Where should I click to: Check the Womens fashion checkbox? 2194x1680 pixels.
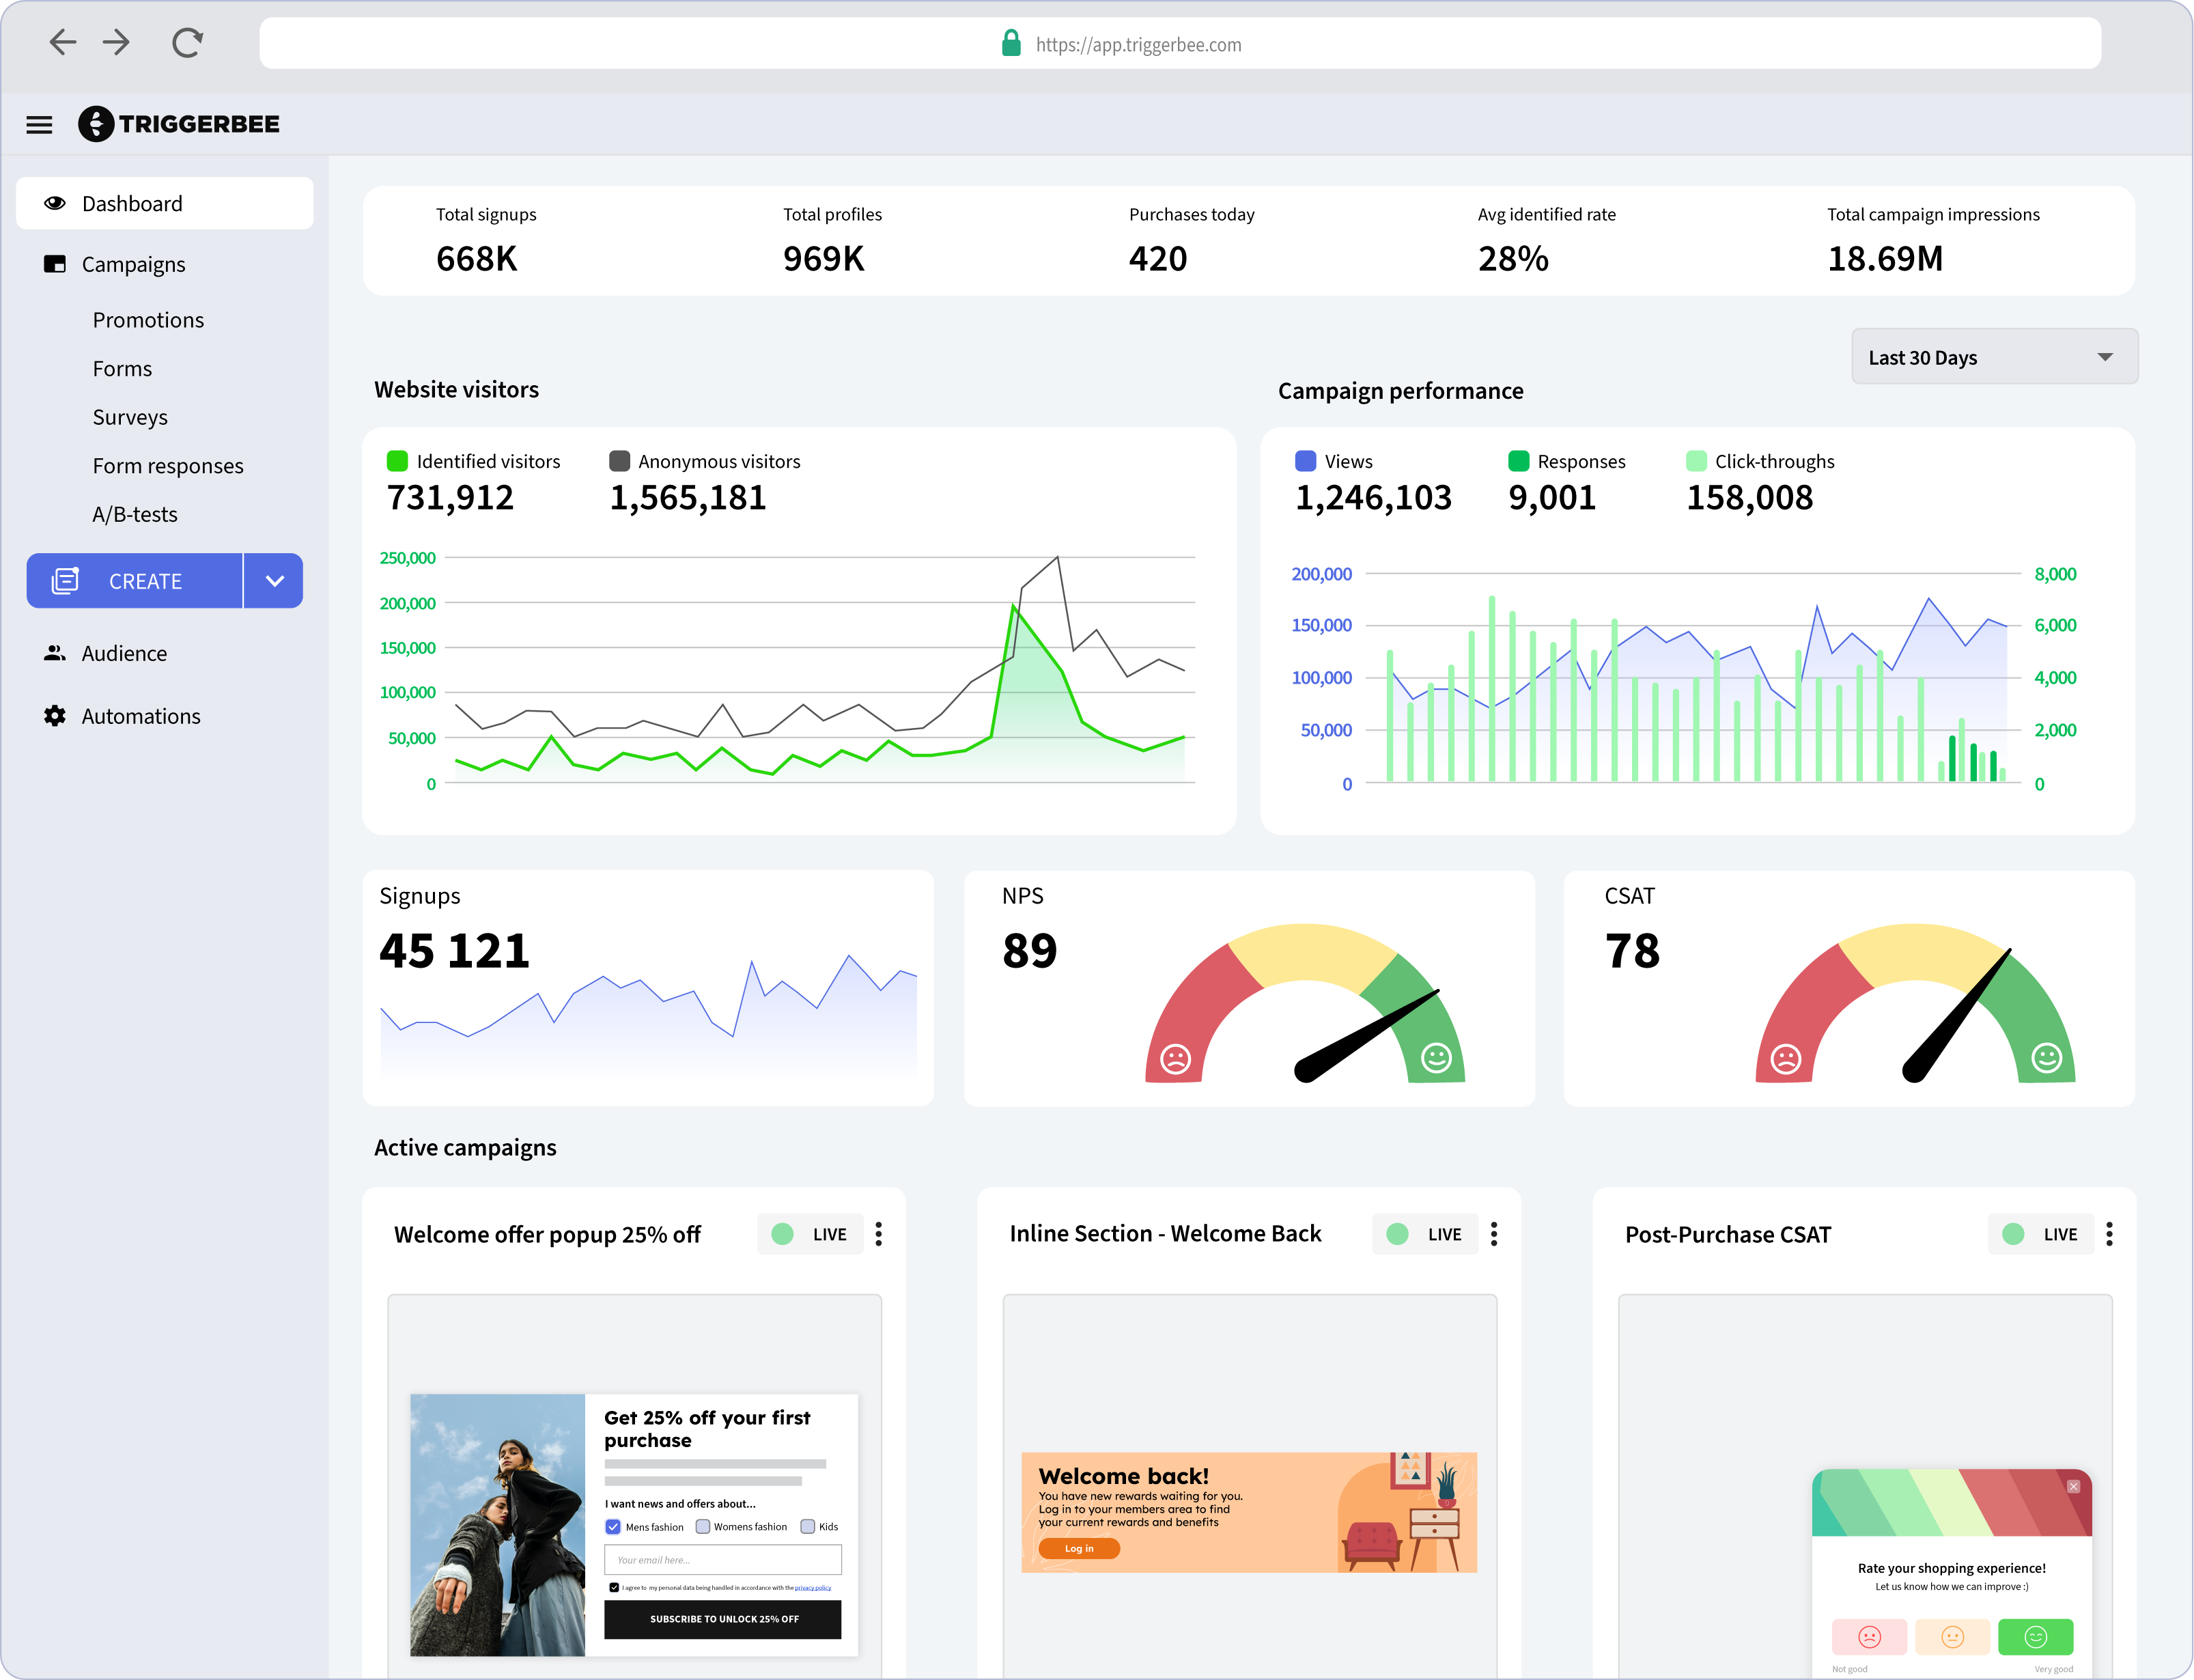click(703, 1527)
